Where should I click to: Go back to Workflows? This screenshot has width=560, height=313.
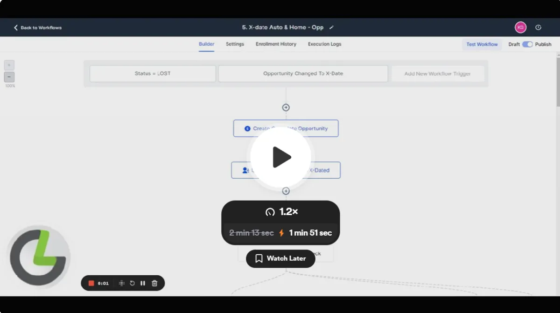click(x=37, y=28)
